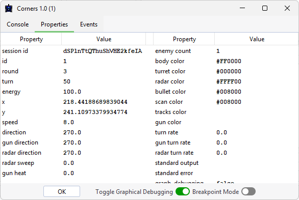Select the gun direction label
Viewport: 299px width, 200px height.
pyautogui.click(x=20, y=142)
